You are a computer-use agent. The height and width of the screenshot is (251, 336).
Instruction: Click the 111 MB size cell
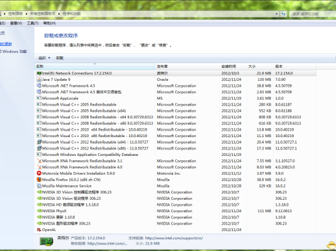(264, 211)
